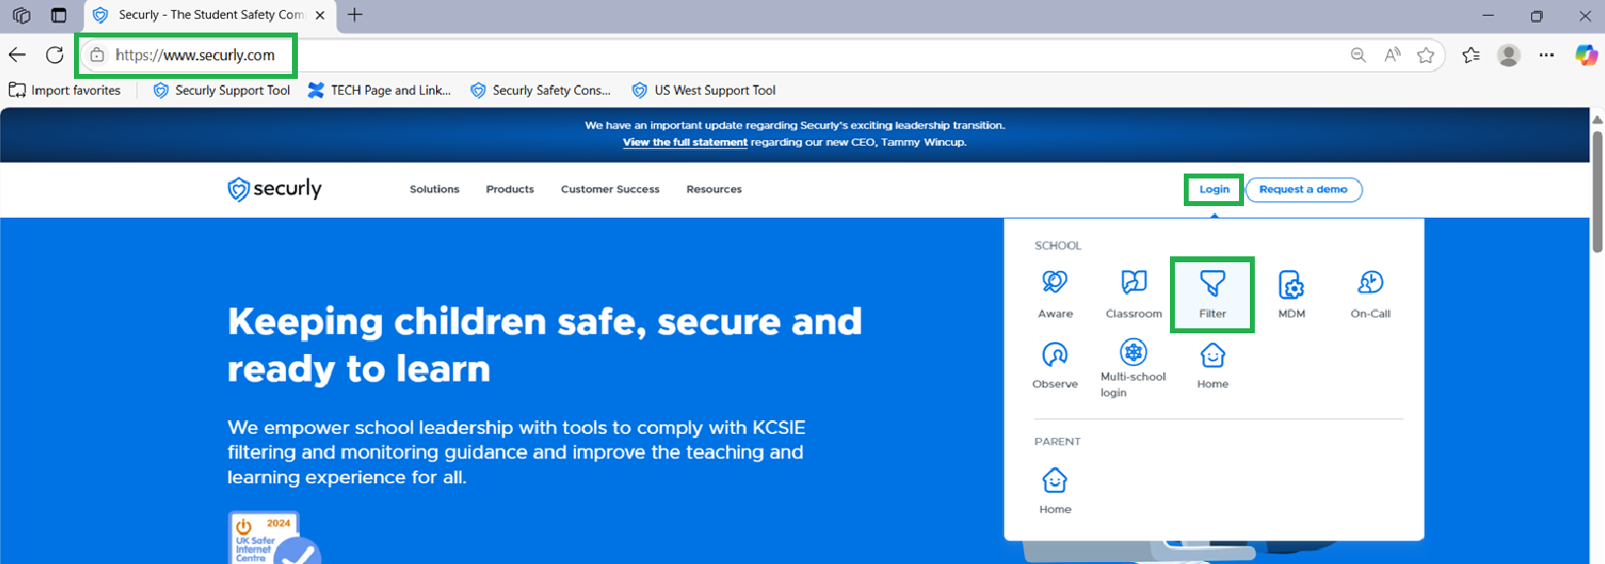Close the Securly tab

point(320,15)
